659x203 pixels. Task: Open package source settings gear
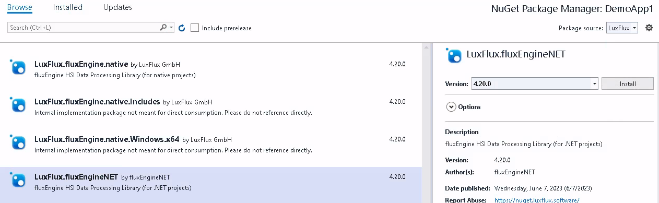pos(649,28)
